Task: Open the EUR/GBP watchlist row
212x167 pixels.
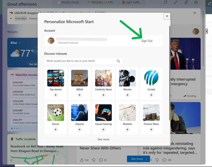Action: tap(24, 112)
